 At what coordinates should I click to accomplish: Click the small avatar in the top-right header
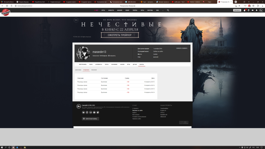261,10
